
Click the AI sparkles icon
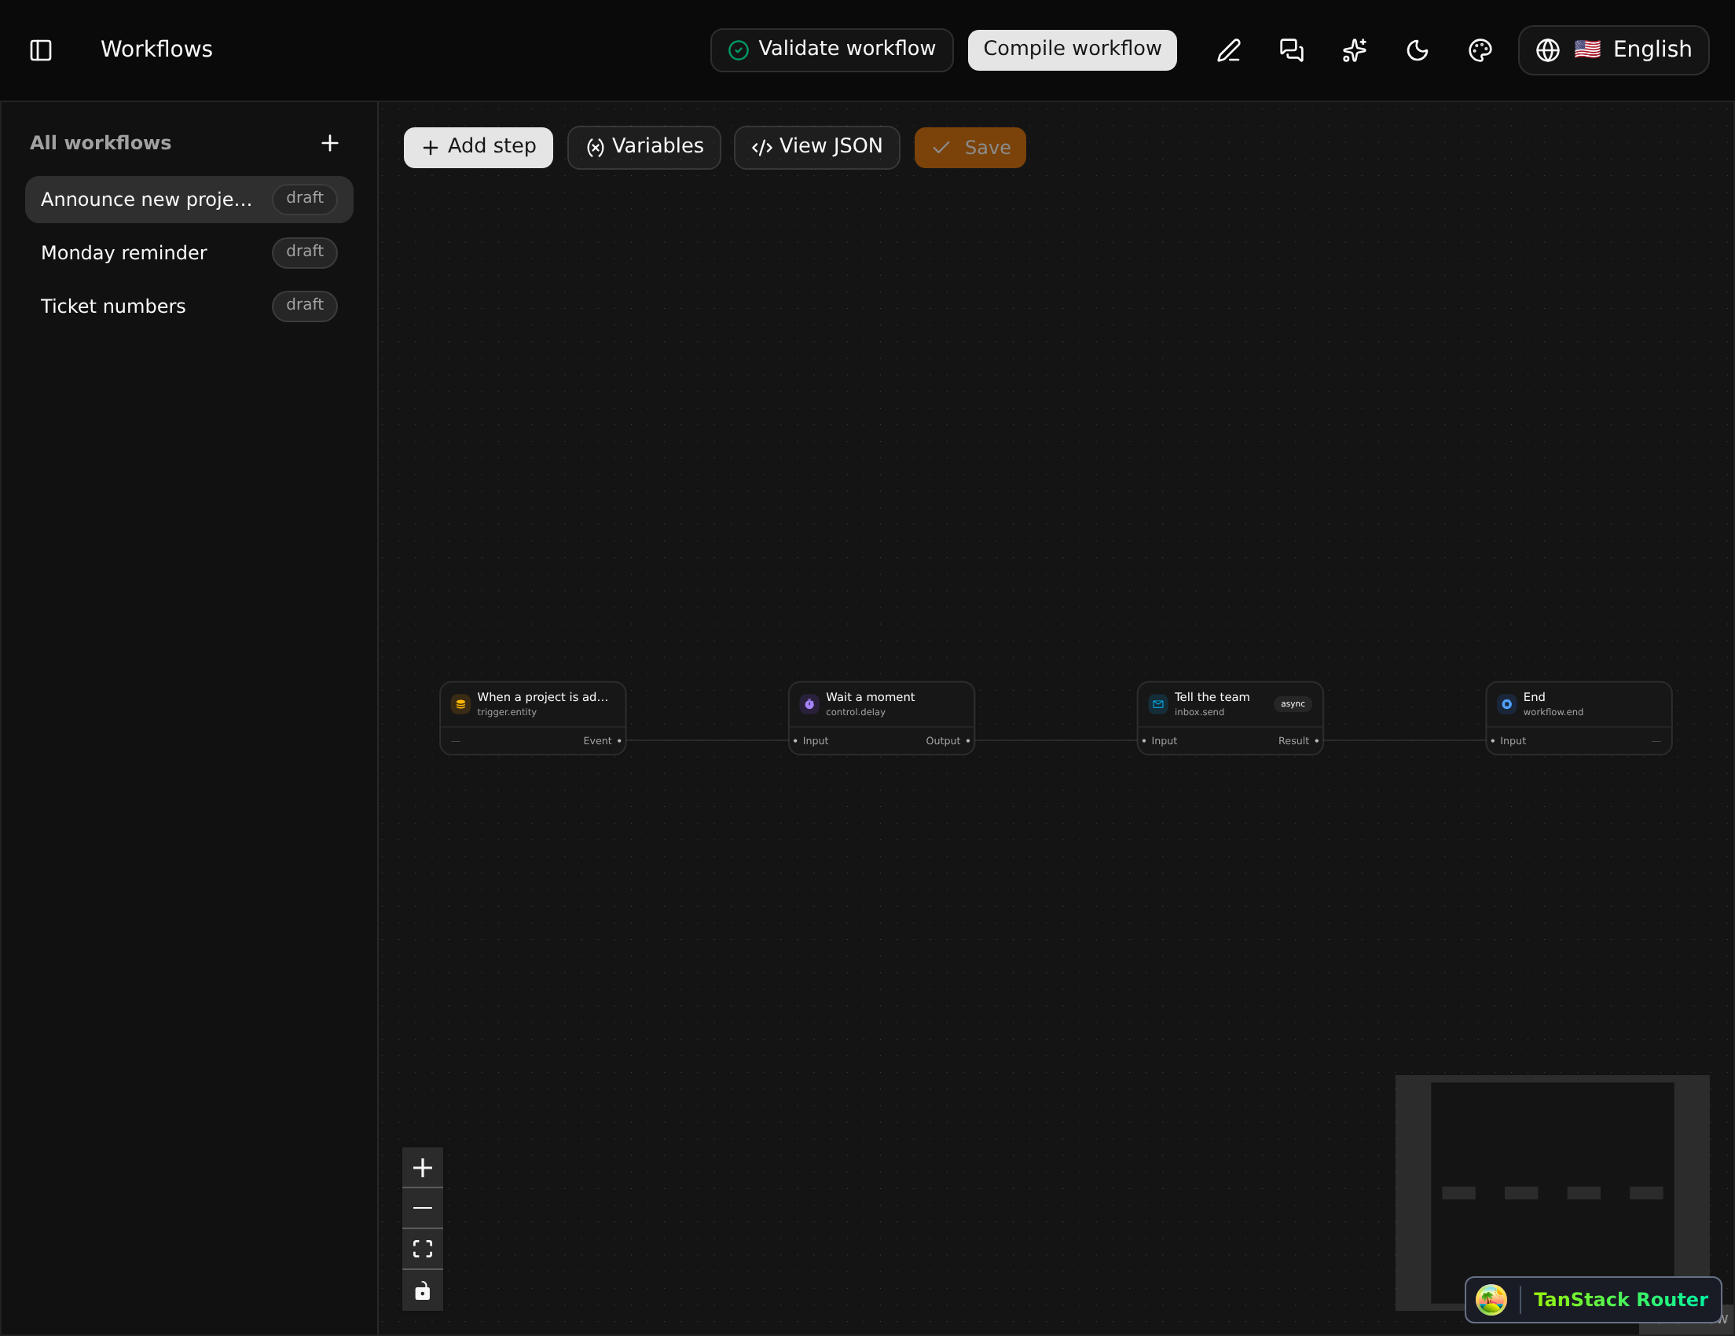pos(1354,50)
